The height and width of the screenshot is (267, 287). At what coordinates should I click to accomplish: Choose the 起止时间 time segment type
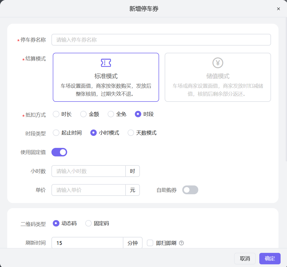point(56,133)
